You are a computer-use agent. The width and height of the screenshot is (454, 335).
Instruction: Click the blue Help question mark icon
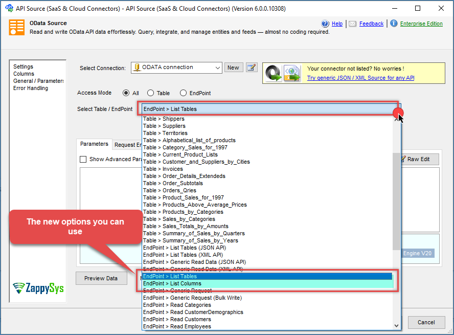[x=325, y=24]
